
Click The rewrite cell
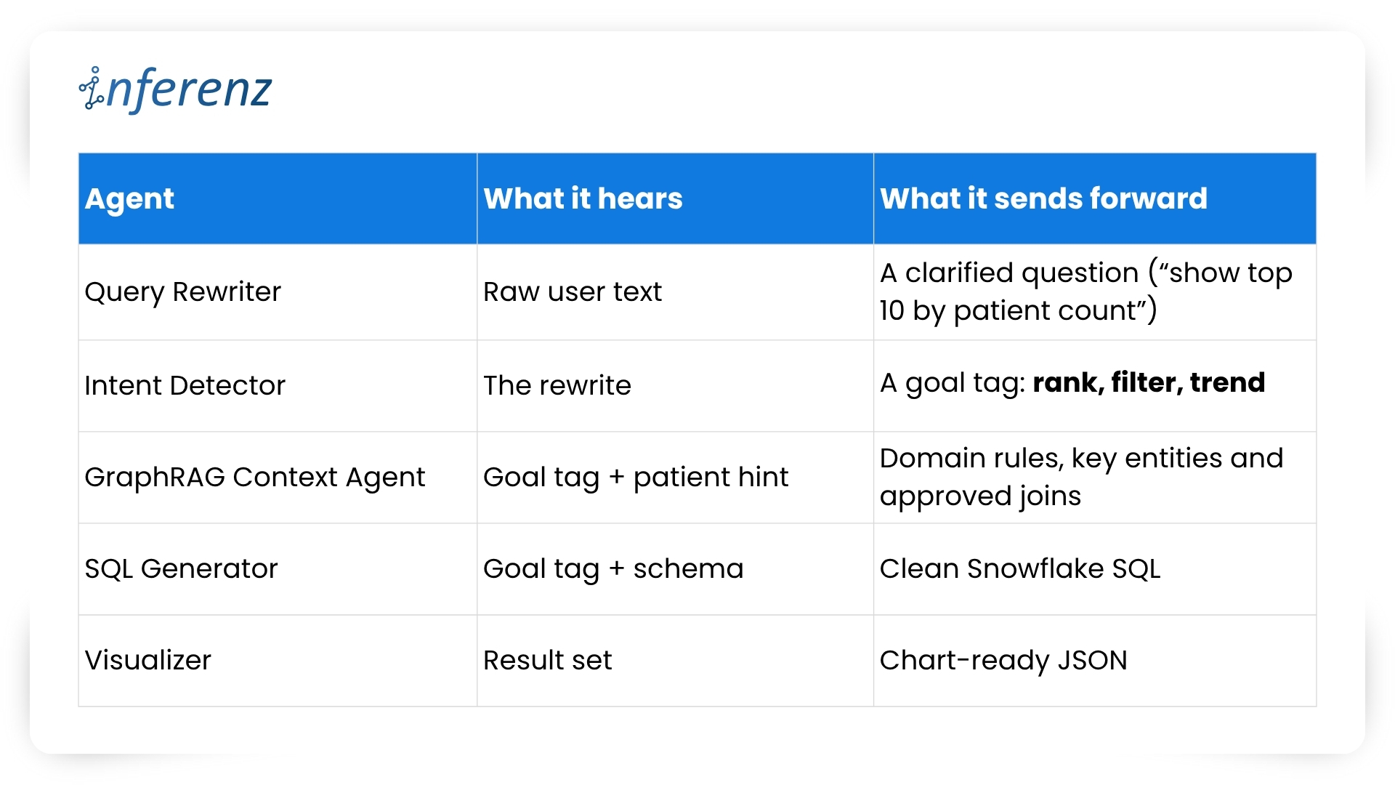675,386
